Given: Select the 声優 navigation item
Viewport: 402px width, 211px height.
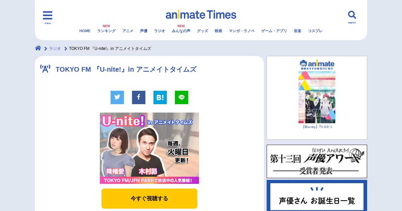Looking at the screenshot, I should pyautogui.click(x=144, y=31).
